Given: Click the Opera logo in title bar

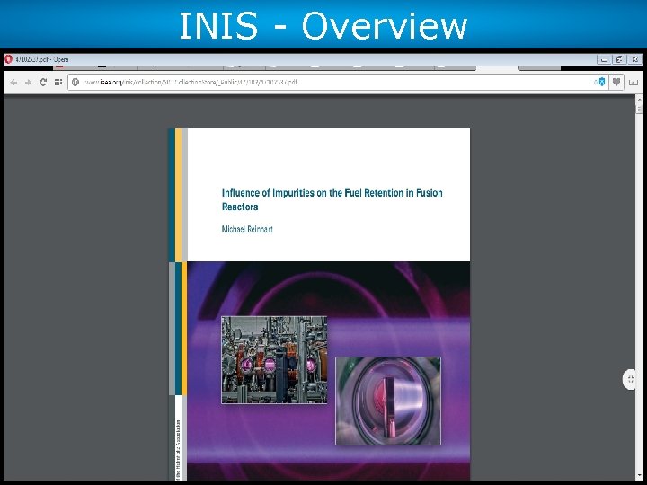Looking at the screenshot, I should 8,59.
